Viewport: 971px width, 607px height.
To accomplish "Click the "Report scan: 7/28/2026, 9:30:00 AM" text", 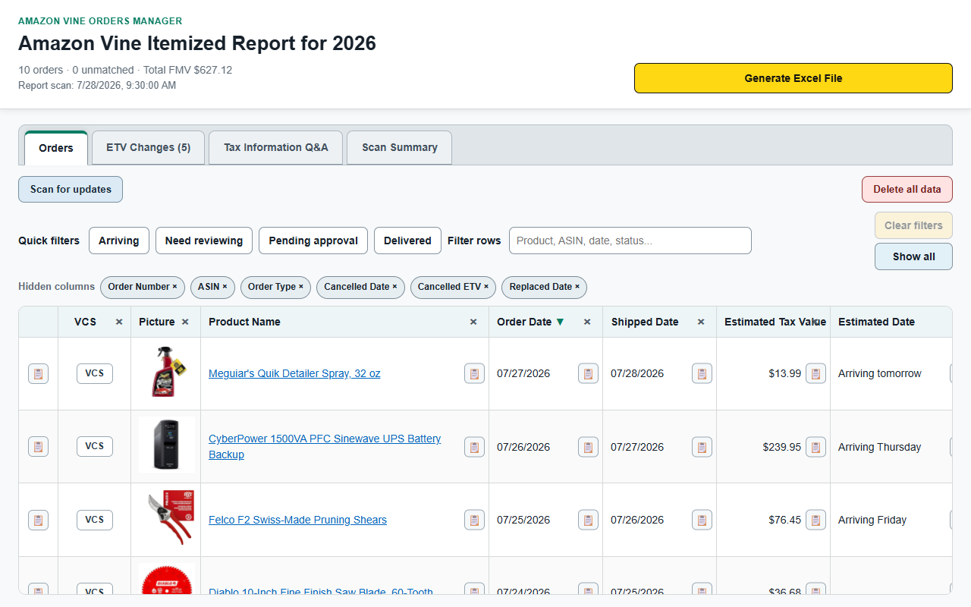I will [x=97, y=85].
